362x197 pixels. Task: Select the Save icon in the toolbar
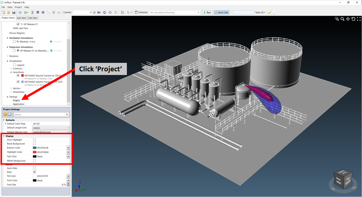coord(13,12)
